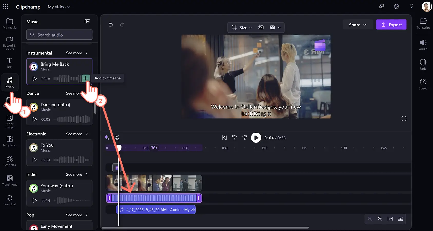Image resolution: width=433 pixels, height=231 pixels.
Task: Open the Transcript panel
Action: click(x=423, y=23)
